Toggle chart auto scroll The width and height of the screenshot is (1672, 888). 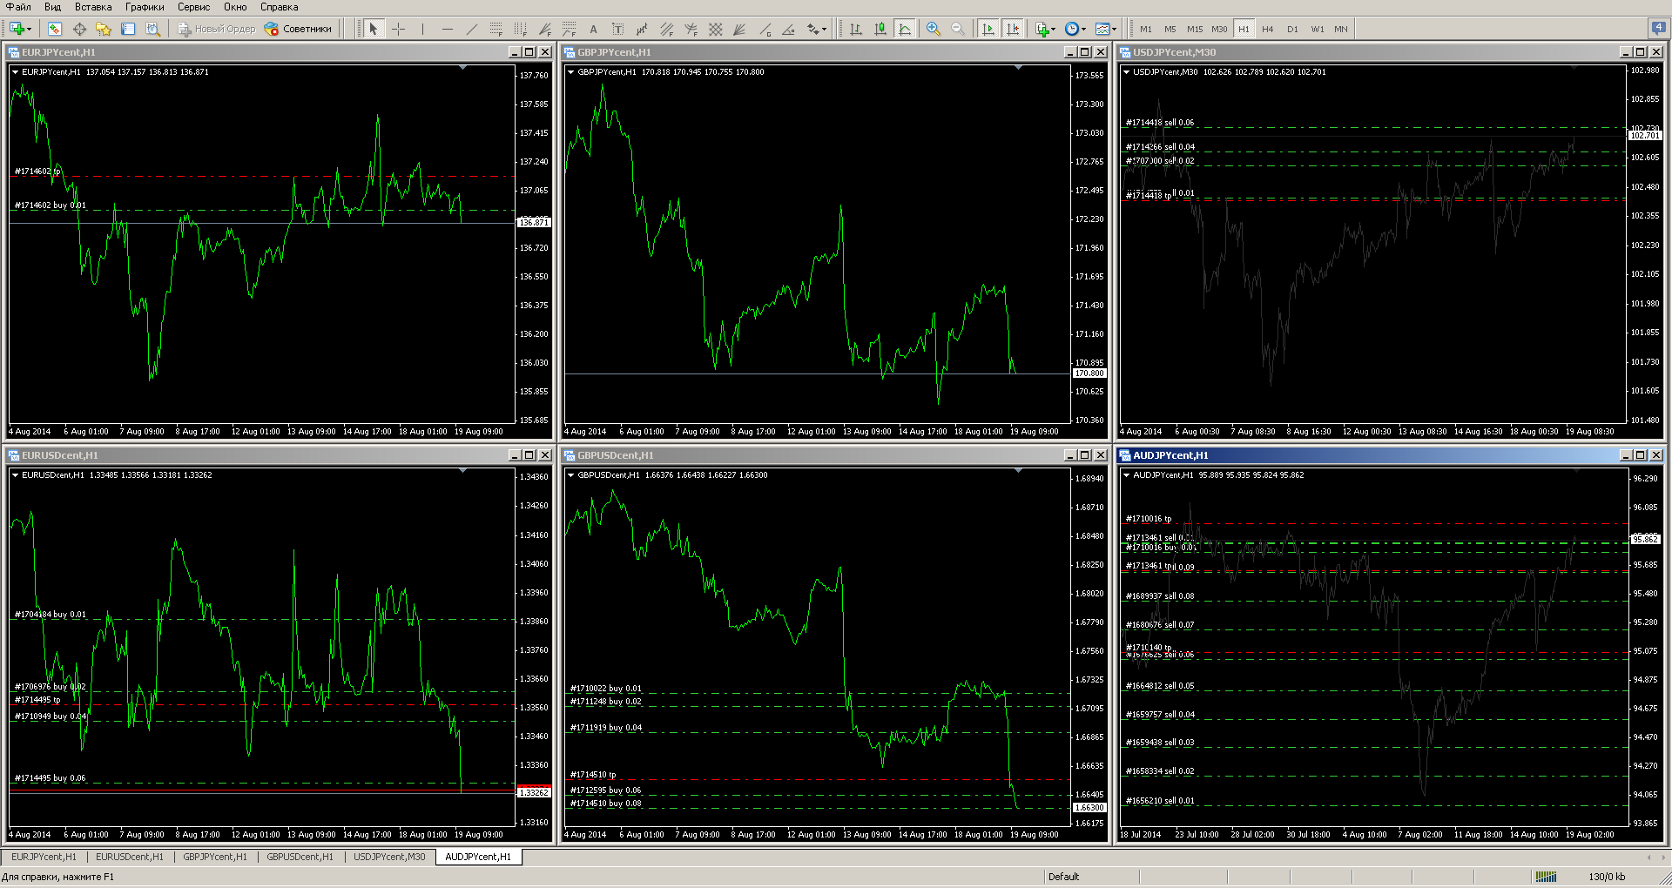(x=988, y=29)
